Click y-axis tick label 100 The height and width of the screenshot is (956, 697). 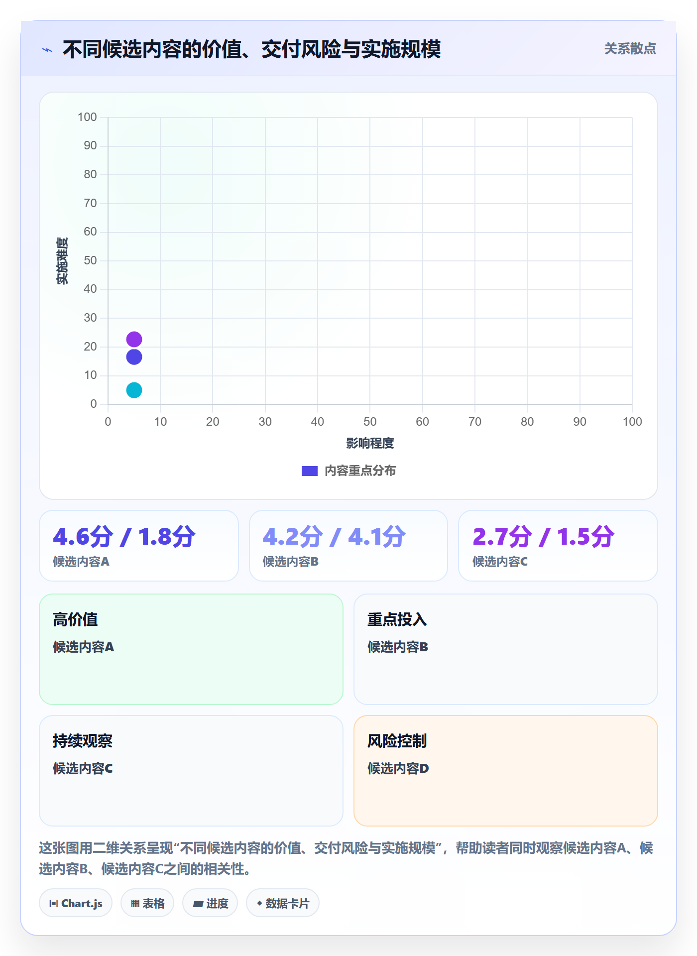click(87, 117)
